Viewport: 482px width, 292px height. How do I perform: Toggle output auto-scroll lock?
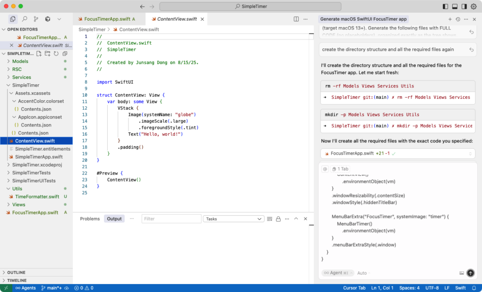[x=278, y=219]
